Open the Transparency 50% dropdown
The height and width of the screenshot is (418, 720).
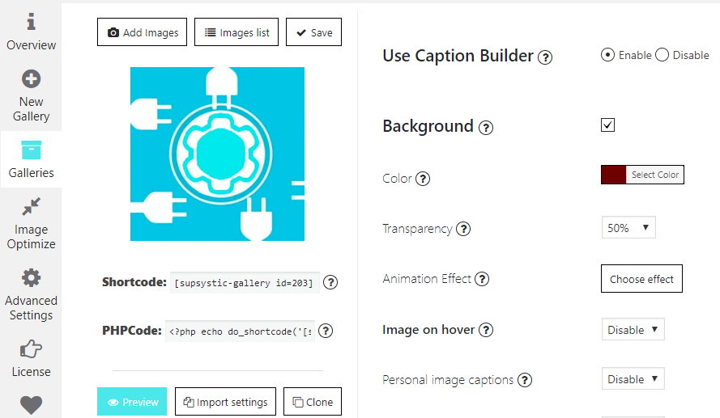[628, 228]
